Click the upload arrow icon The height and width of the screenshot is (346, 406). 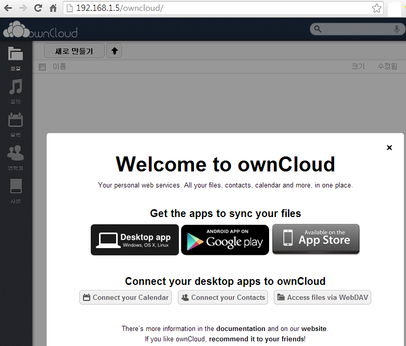pyautogui.click(x=114, y=51)
